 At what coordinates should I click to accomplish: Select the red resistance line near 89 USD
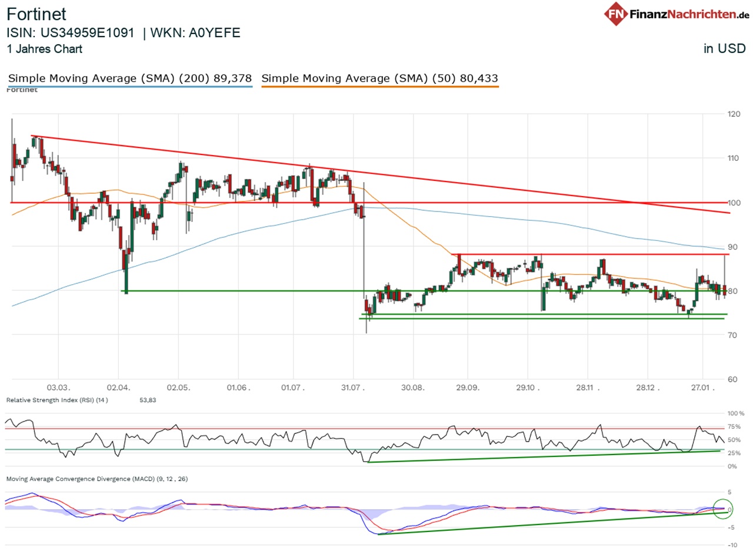(588, 255)
